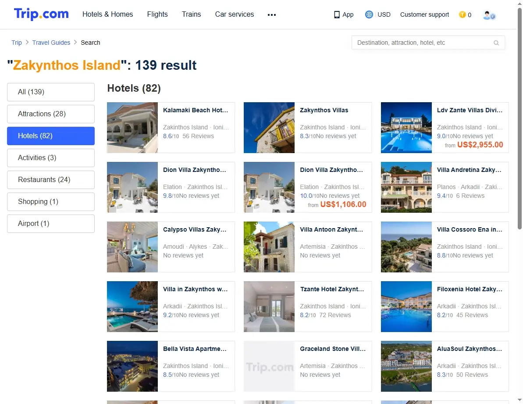
Task: Open Villa Antoon listing title
Action: pos(331,230)
